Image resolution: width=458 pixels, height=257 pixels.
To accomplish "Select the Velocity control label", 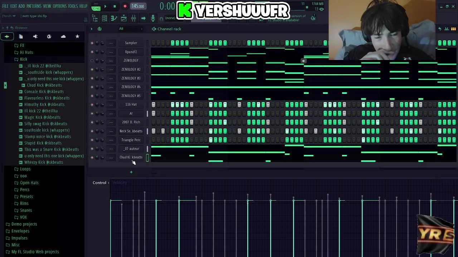I will (x=120, y=183).
